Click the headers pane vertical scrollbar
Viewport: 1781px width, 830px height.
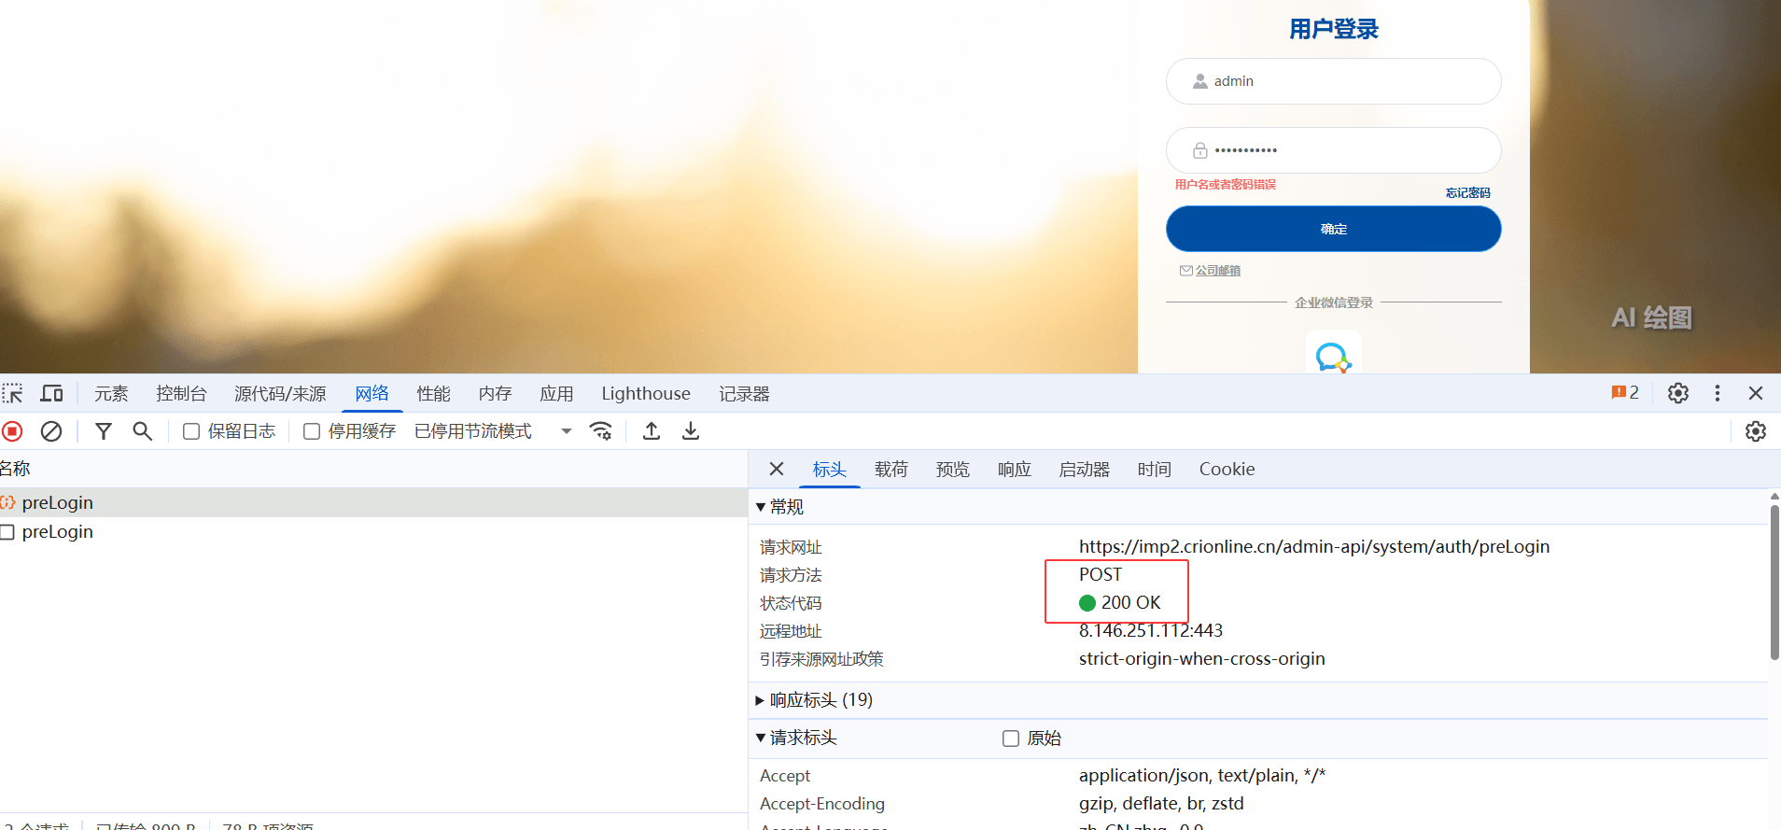point(1774,583)
